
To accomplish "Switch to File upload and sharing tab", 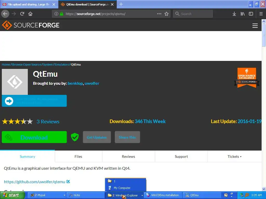I will [x=29, y=4].
